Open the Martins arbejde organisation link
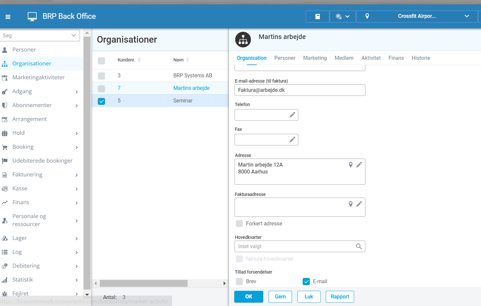 [x=191, y=88]
